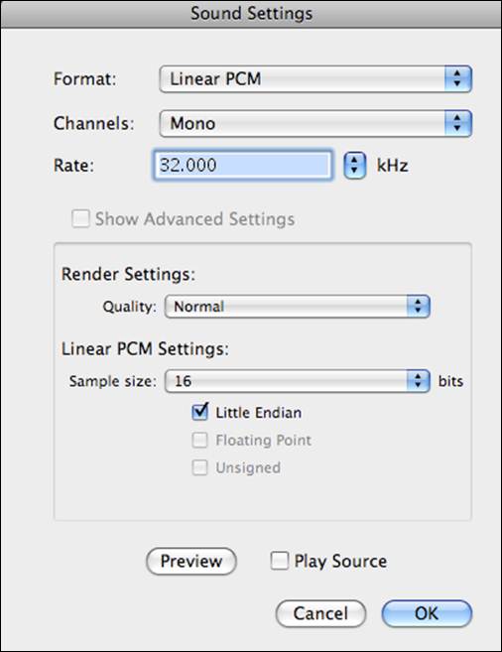This screenshot has height=652, width=502.
Task: Click the Cancel button
Action: coord(320,613)
